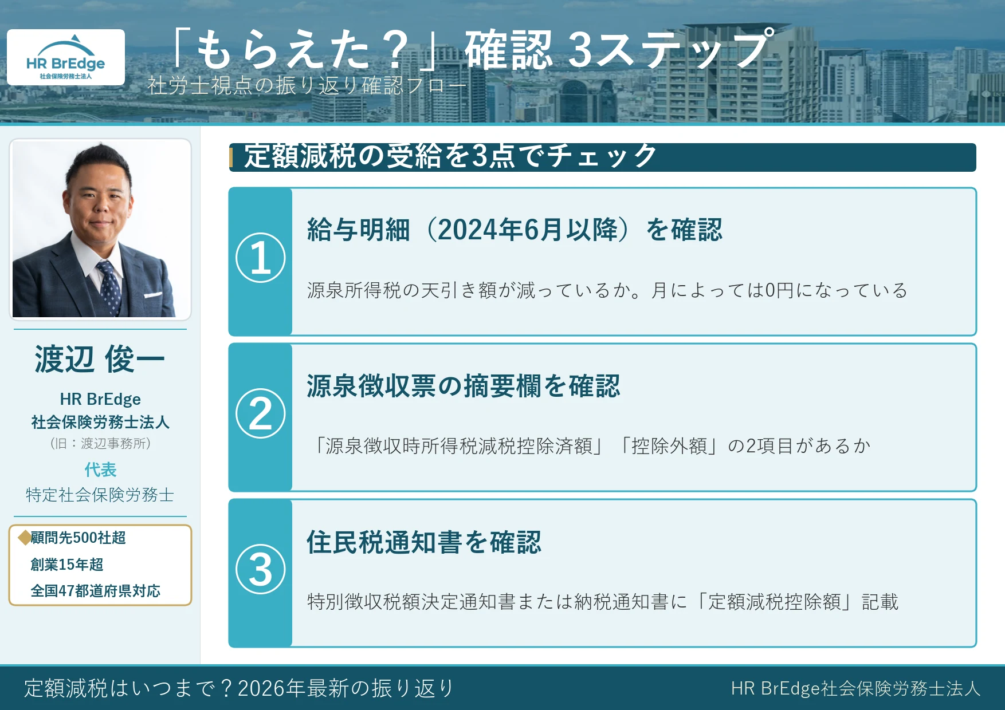Click step heading 給与明細（2024年6月以降）を確認
The image size is (1005, 710).
click(x=515, y=230)
